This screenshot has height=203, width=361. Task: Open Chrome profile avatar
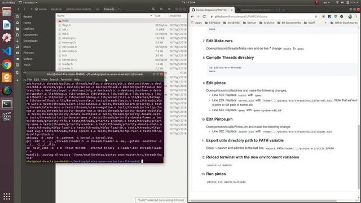coord(350,16)
